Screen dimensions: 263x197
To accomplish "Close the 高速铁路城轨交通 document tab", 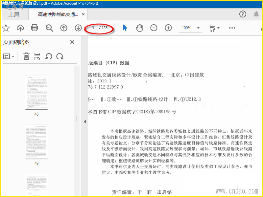I will click(83, 14).
